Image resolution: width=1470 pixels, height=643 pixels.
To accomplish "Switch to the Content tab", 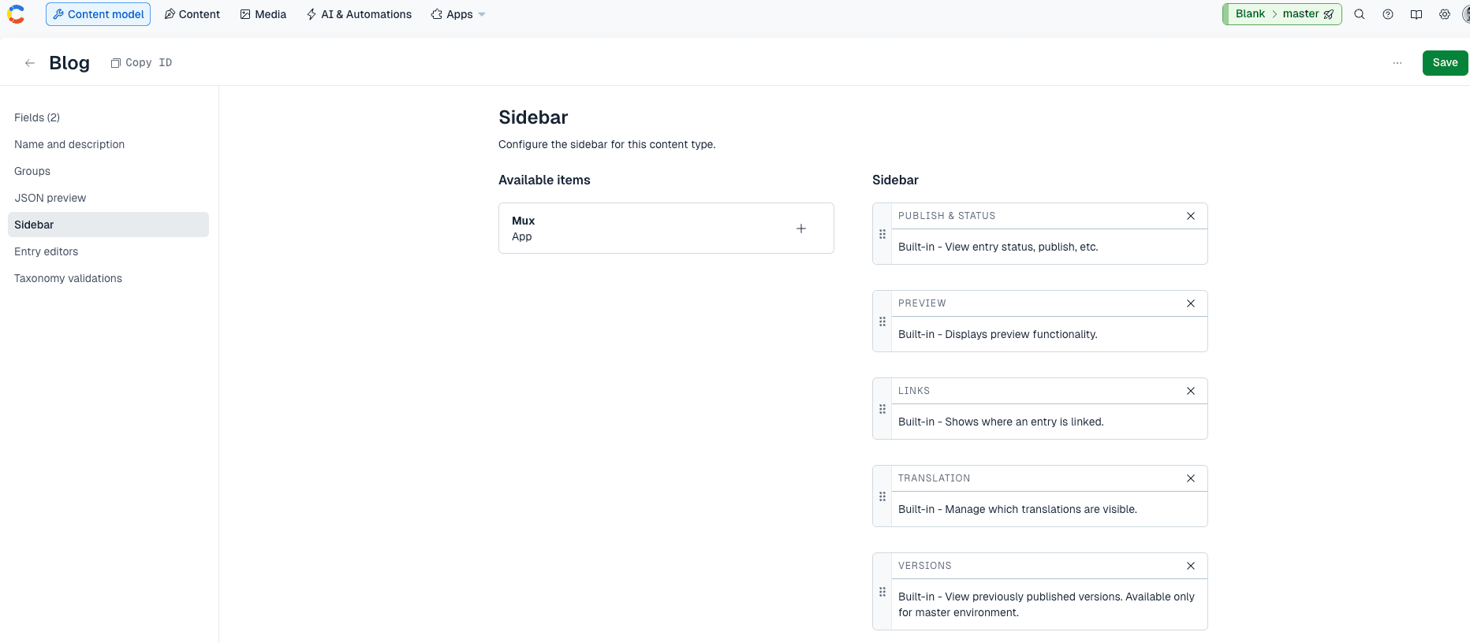I will point(192,14).
